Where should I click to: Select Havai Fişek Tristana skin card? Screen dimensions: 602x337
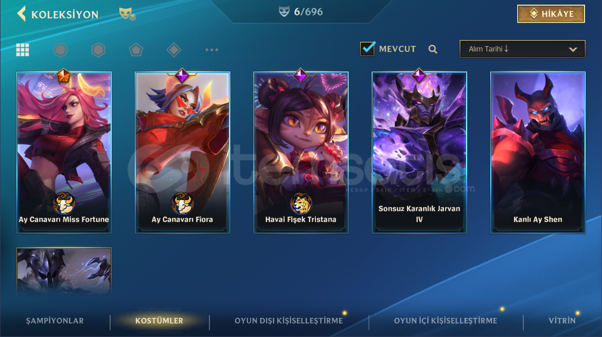tap(301, 152)
